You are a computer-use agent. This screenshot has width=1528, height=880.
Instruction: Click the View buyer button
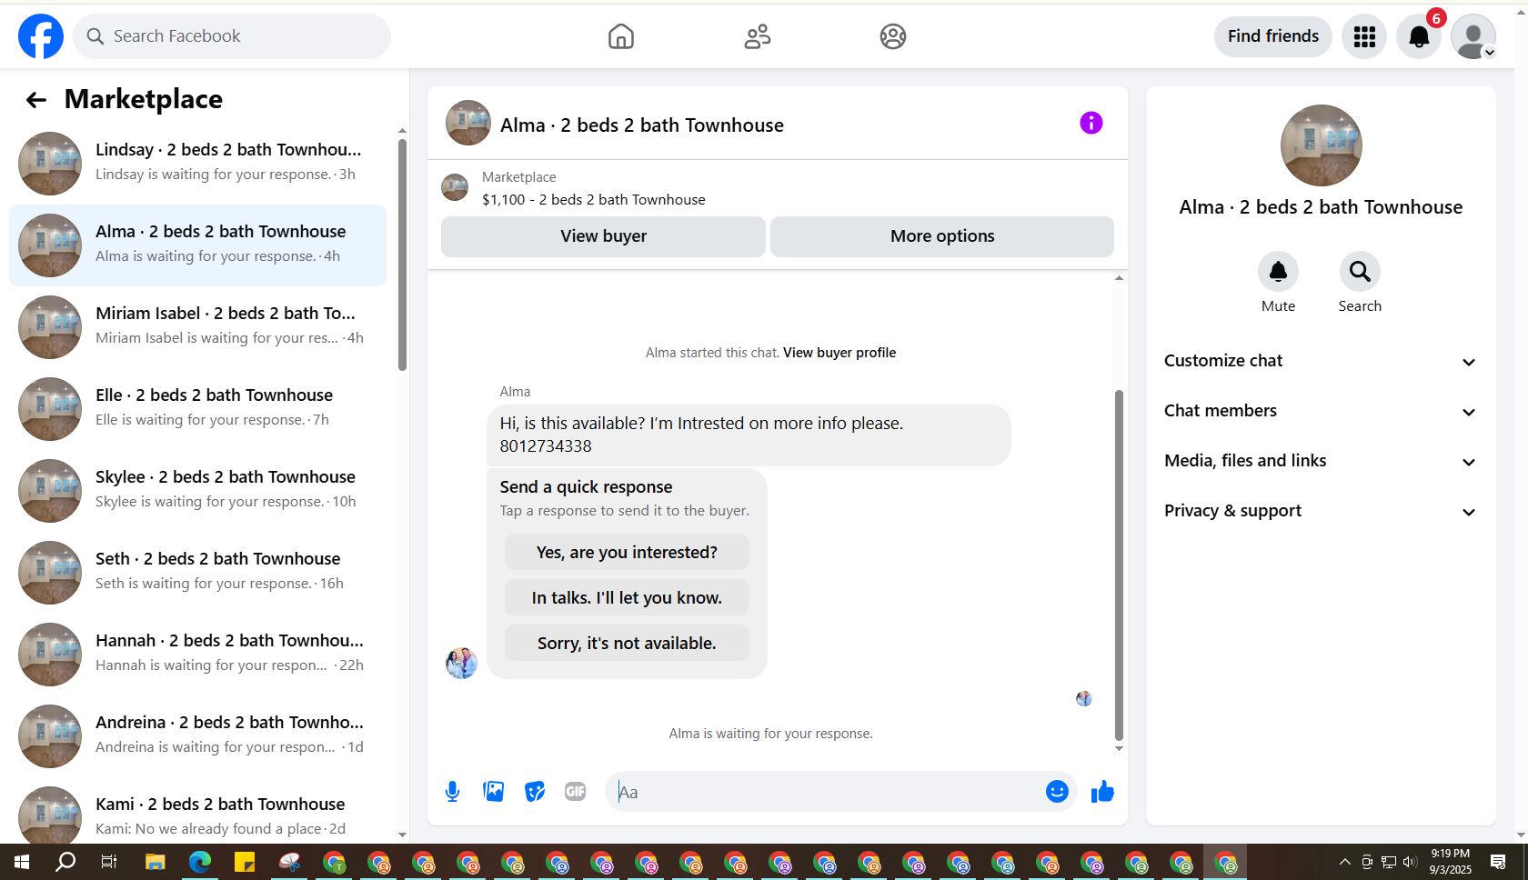tap(603, 236)
